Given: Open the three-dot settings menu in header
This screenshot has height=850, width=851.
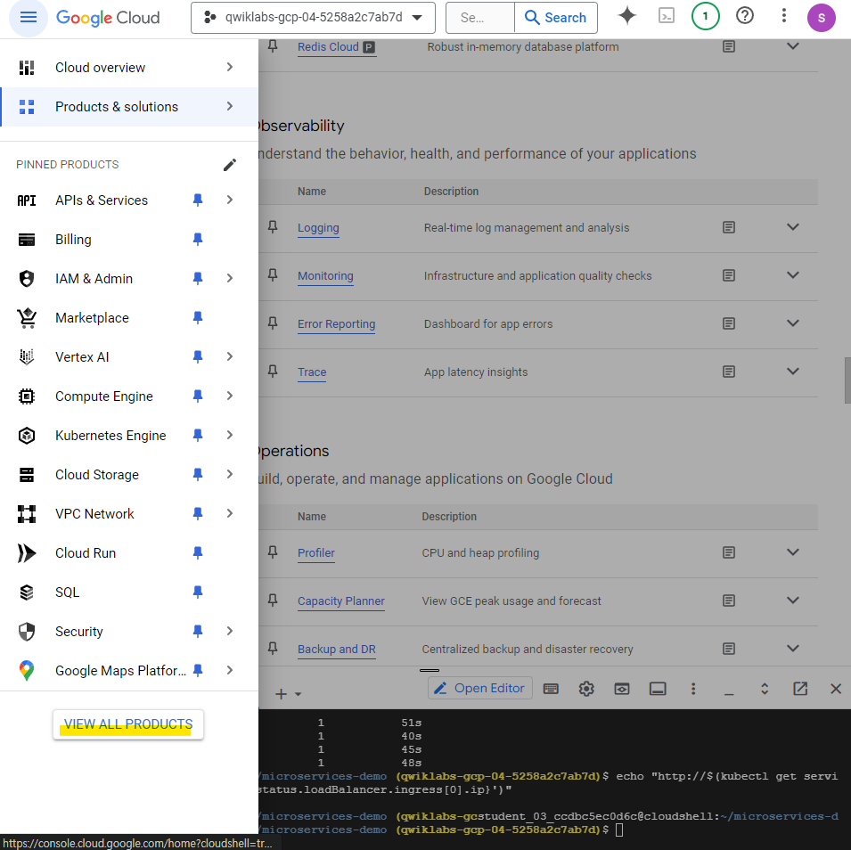Looking at the screenshot, I should pyautogui.click(x=783, y=16).
